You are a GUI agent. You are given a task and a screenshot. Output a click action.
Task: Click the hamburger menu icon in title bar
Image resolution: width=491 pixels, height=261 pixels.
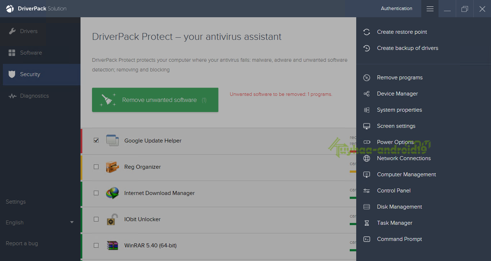coord(430,9)
